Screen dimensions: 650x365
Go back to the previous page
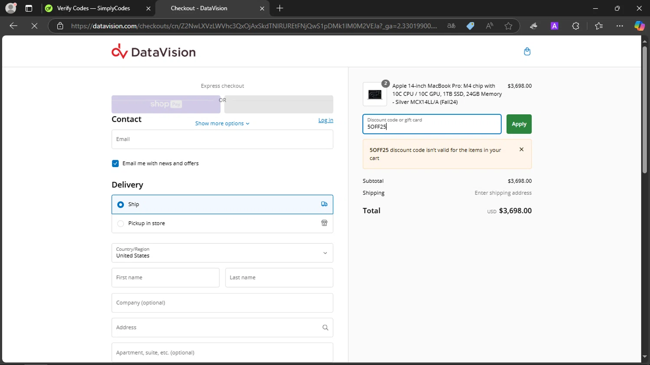(13, 26)
